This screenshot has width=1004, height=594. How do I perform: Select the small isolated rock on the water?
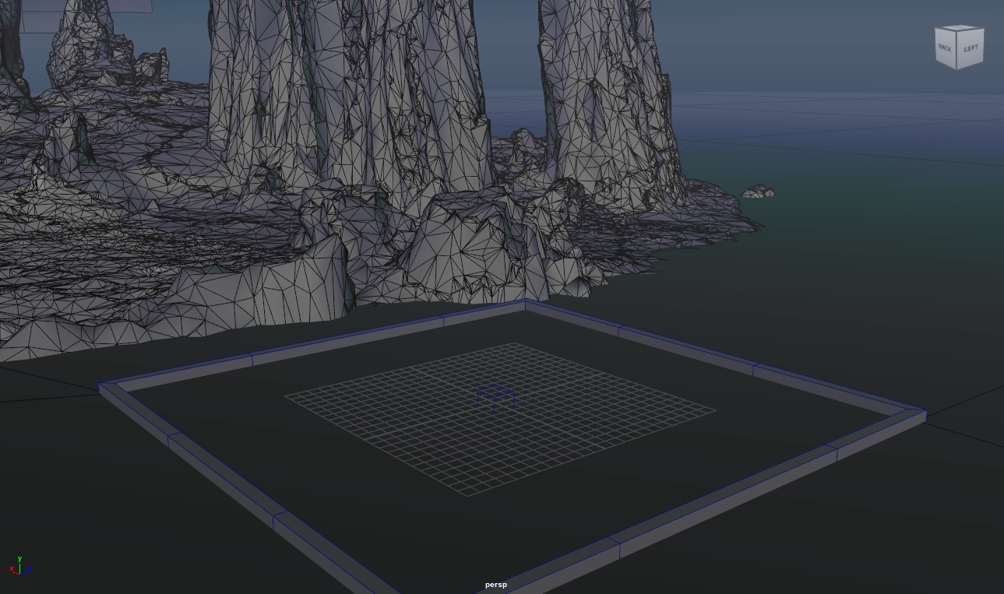758,192
